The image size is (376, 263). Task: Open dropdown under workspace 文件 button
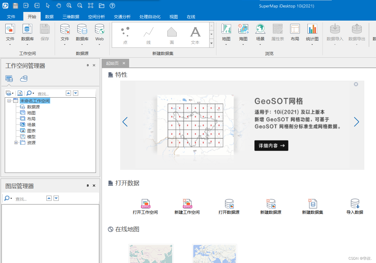tap(10, 45)
